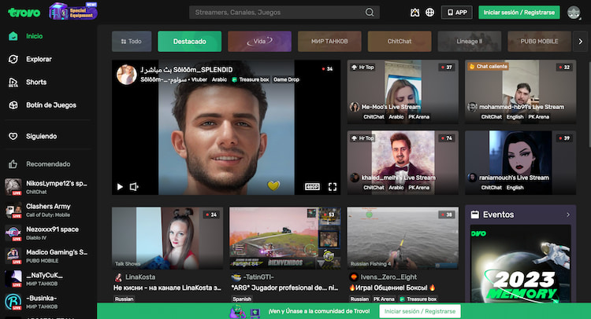The image size is (591, 319).
Task: Click the Trovo logo
Action: point(24,13)
